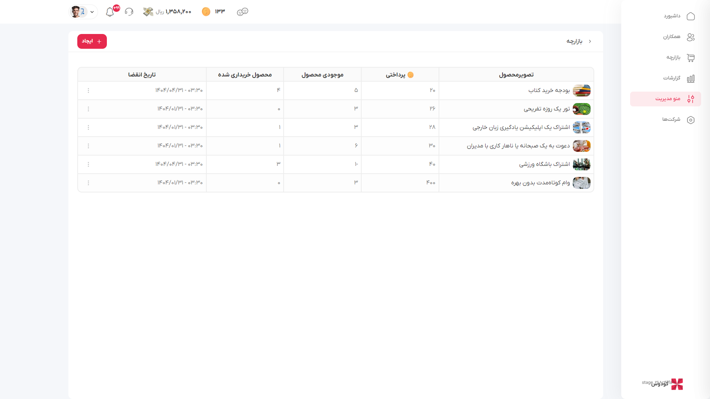710x399 pixels.
Task: Click price ۲۰ in book budget row
Action: point(433,90)
